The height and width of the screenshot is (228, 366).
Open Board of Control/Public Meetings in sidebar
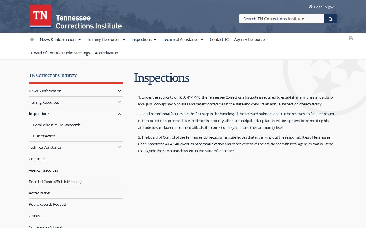pos(55,182)
